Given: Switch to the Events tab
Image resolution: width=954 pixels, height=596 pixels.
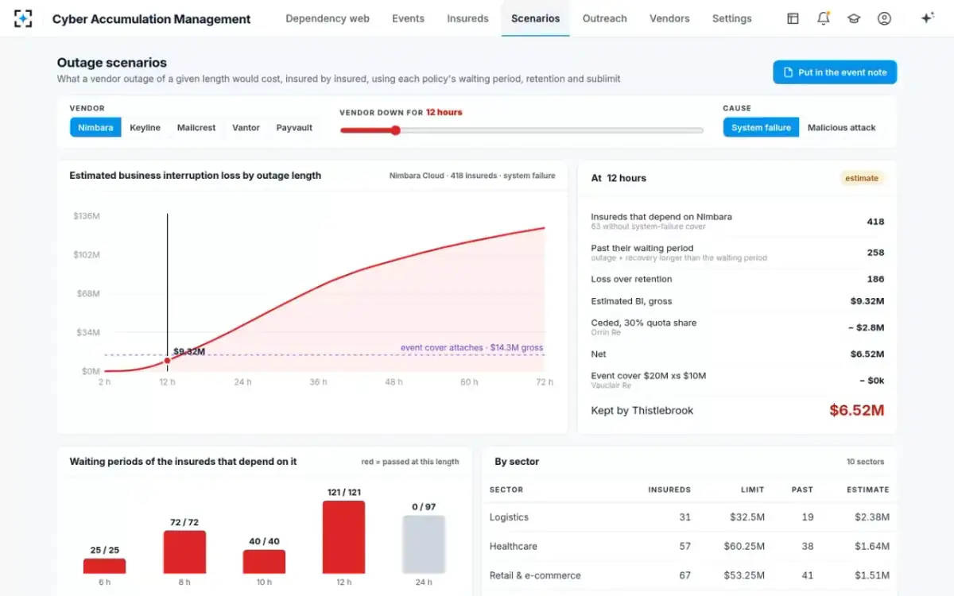Looking at the screenshot, I should pyautogui.click(x=408, y=18).
